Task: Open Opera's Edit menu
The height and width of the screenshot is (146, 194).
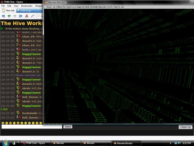Action: coord(9,6)
